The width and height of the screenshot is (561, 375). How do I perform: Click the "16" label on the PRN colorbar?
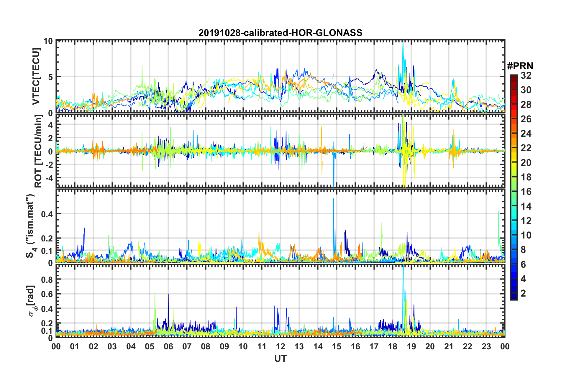[526, 192]
